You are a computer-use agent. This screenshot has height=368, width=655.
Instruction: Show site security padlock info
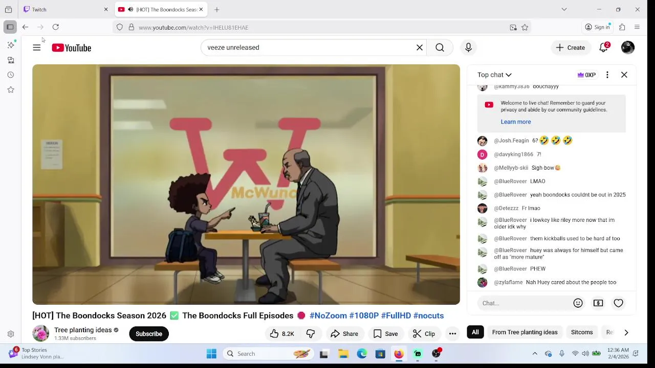tap(131, 27)
